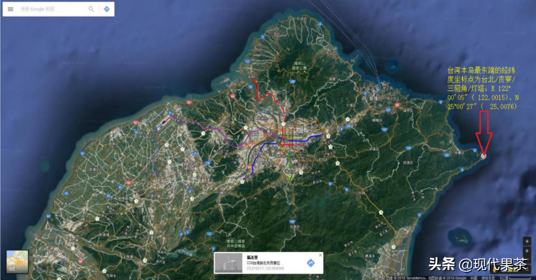Image resolution: width=536 pixels, height=280 pixels.
Task: Zoom in with the plus button
Action: click(527, 251)
